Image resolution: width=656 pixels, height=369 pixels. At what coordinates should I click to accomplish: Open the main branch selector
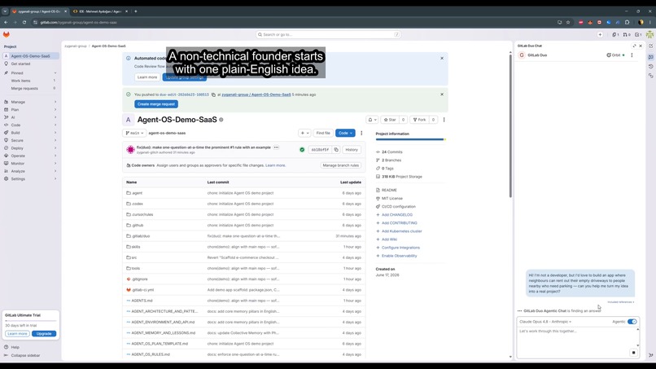click(x=134, y=134)
